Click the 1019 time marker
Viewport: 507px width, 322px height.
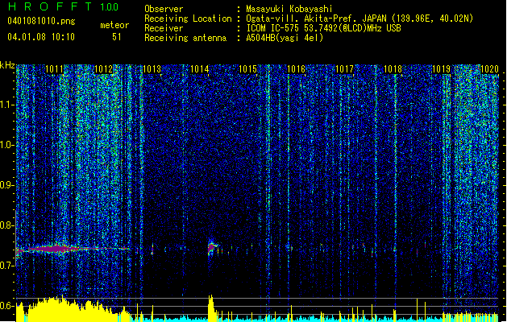point(442,69)
